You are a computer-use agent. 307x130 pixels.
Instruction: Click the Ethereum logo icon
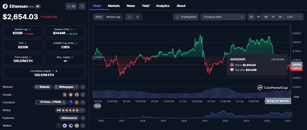tap(5, 6)
